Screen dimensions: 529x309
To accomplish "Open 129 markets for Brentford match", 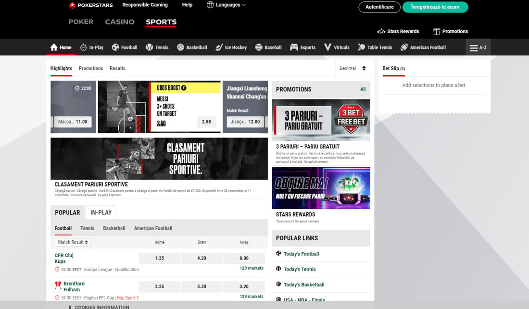I will coord(252,297).
